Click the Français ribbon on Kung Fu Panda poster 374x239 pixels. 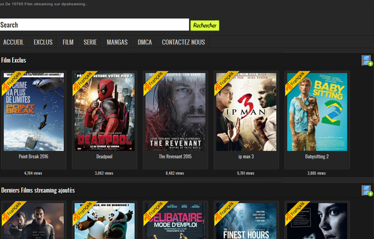85,213
